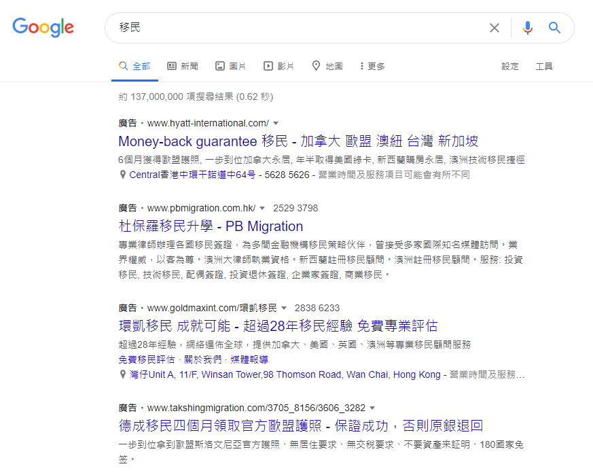Click map pin icon beside Winsan Tower address

tap(122, 374)
